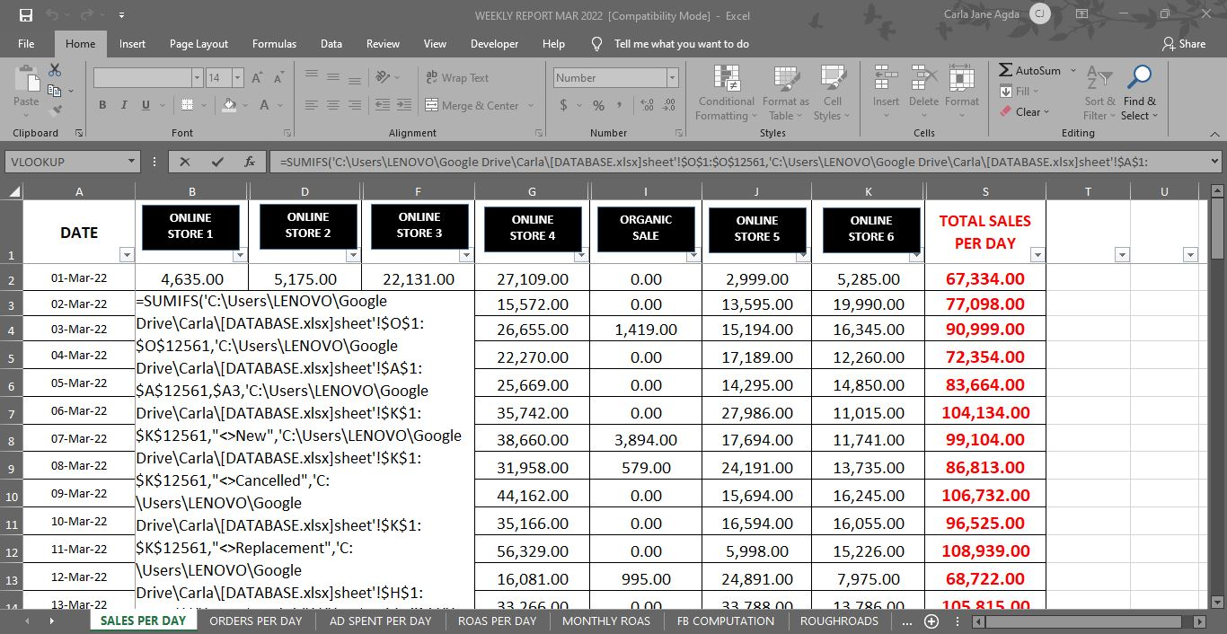Click AutoSum button
Image resolution: width=1227 pixels, height=634 pixels.
1030,70
